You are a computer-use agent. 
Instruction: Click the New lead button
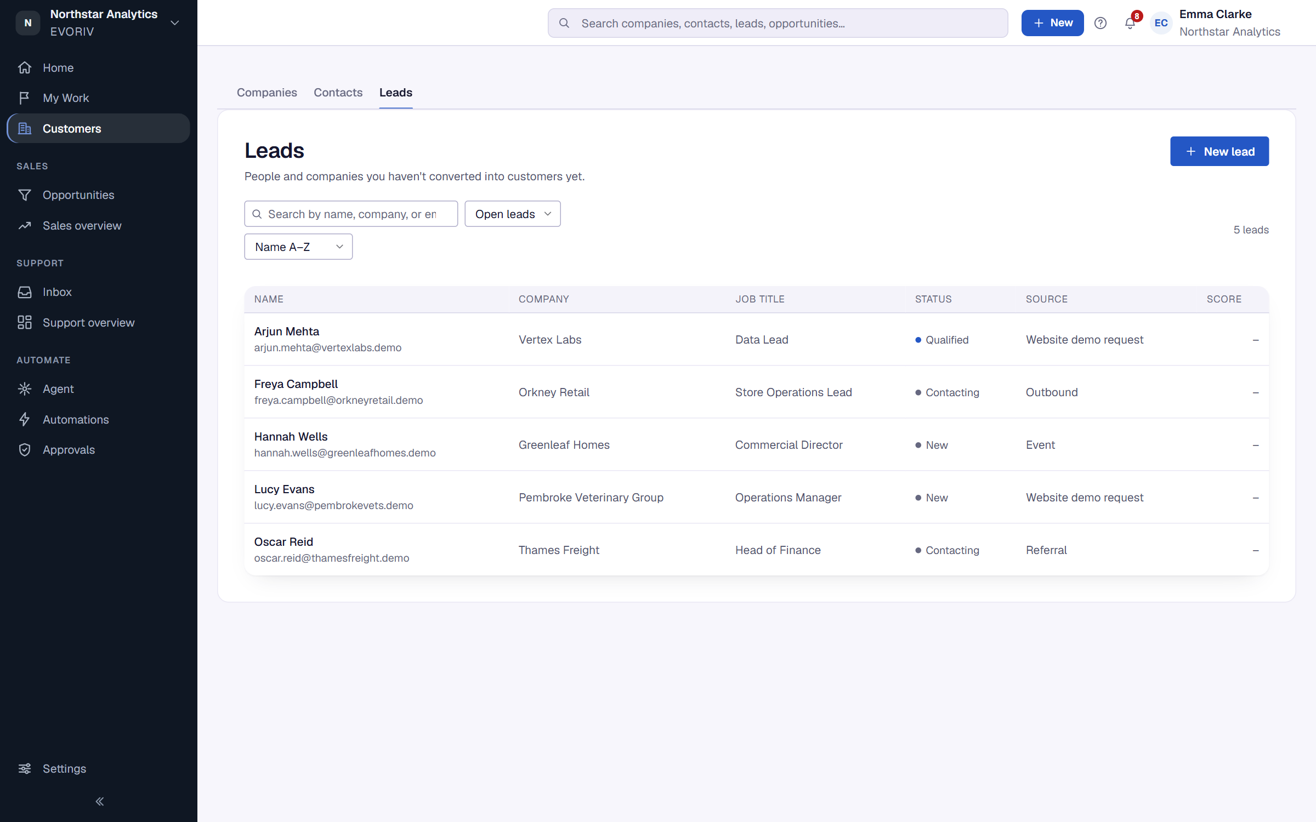1219,151
